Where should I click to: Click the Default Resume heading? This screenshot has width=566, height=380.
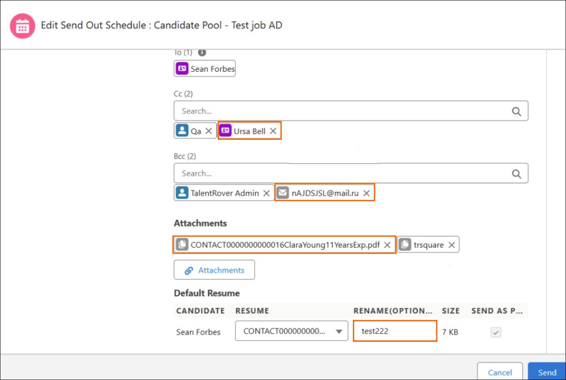coord(207,293)
